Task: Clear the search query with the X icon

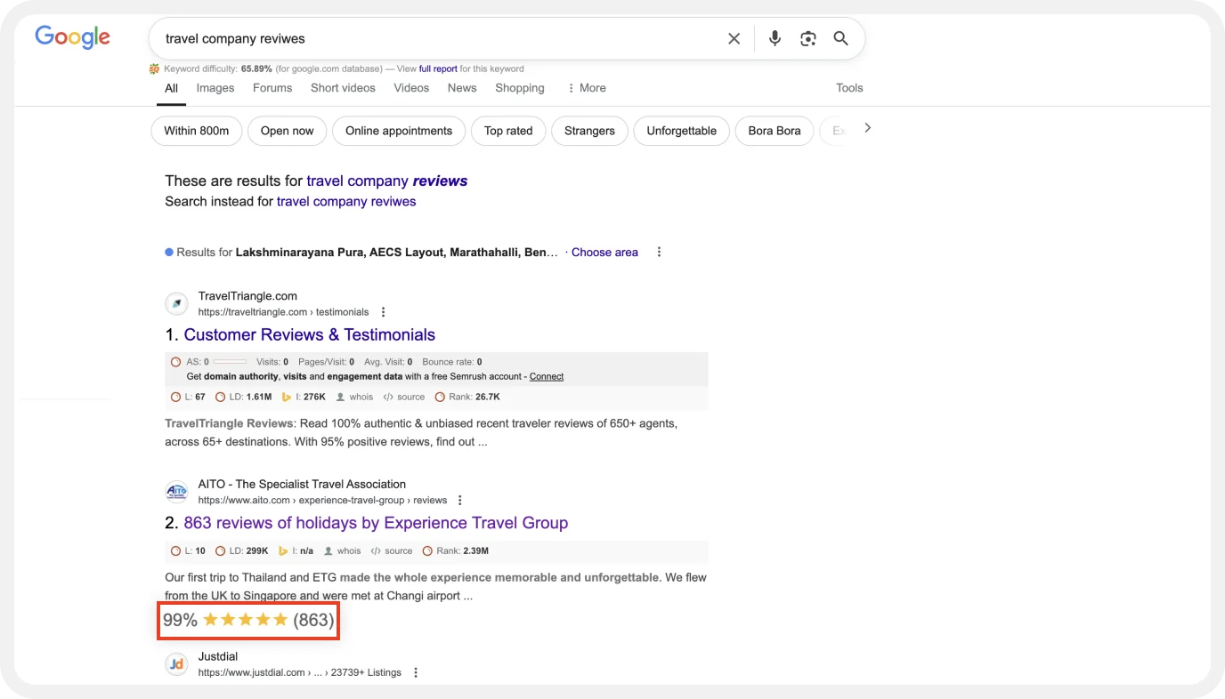Action: coord(734,38)
